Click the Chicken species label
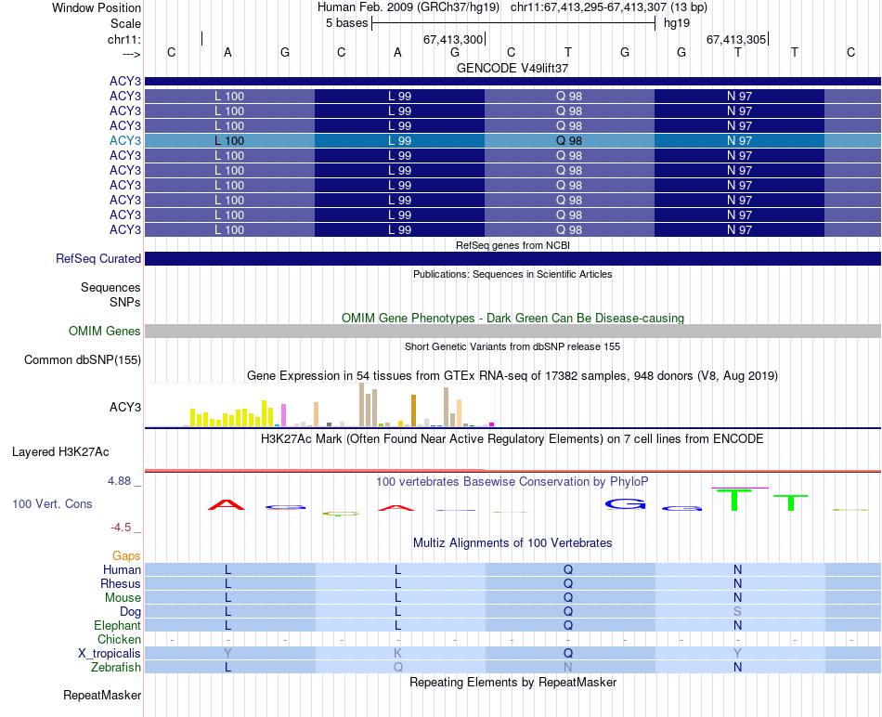The image size is (882, 717). 119,640
